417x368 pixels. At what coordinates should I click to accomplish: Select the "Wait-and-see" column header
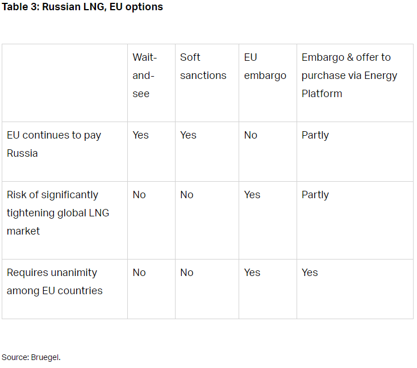(145, 76)
